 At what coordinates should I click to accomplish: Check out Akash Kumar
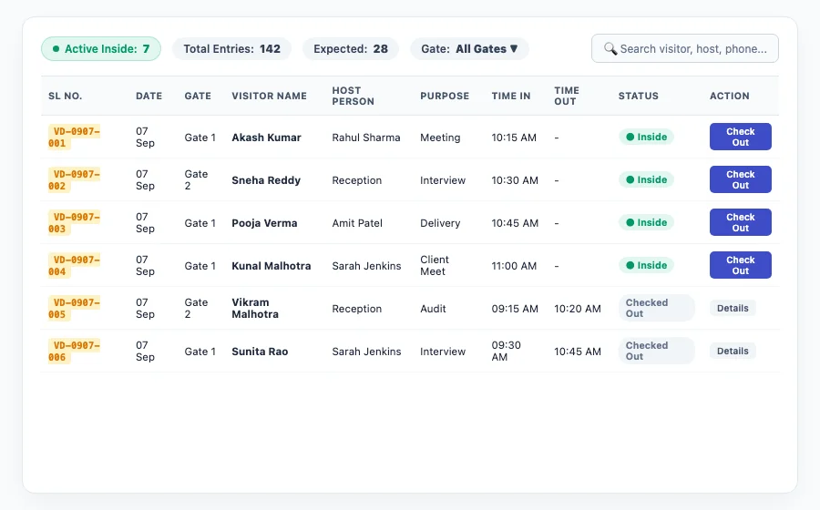coord(740,137)
